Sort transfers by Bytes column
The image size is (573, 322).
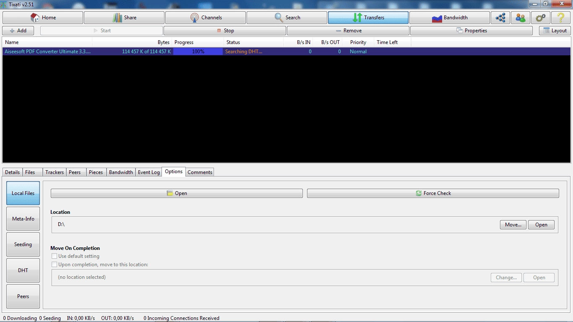(x=132, y=42)
